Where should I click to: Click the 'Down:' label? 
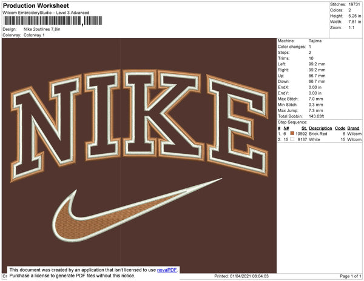(x=284, y=82)
